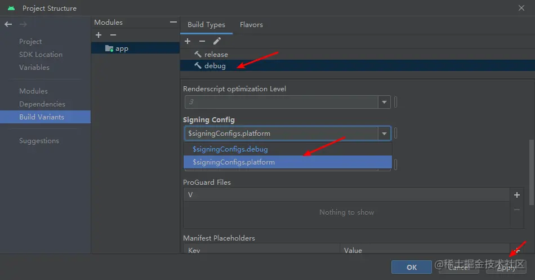
Task: Open the Dependencies section
Action: [42, 104]
